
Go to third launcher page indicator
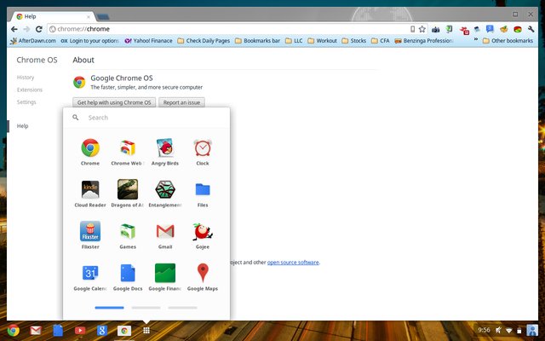(182, 308)
